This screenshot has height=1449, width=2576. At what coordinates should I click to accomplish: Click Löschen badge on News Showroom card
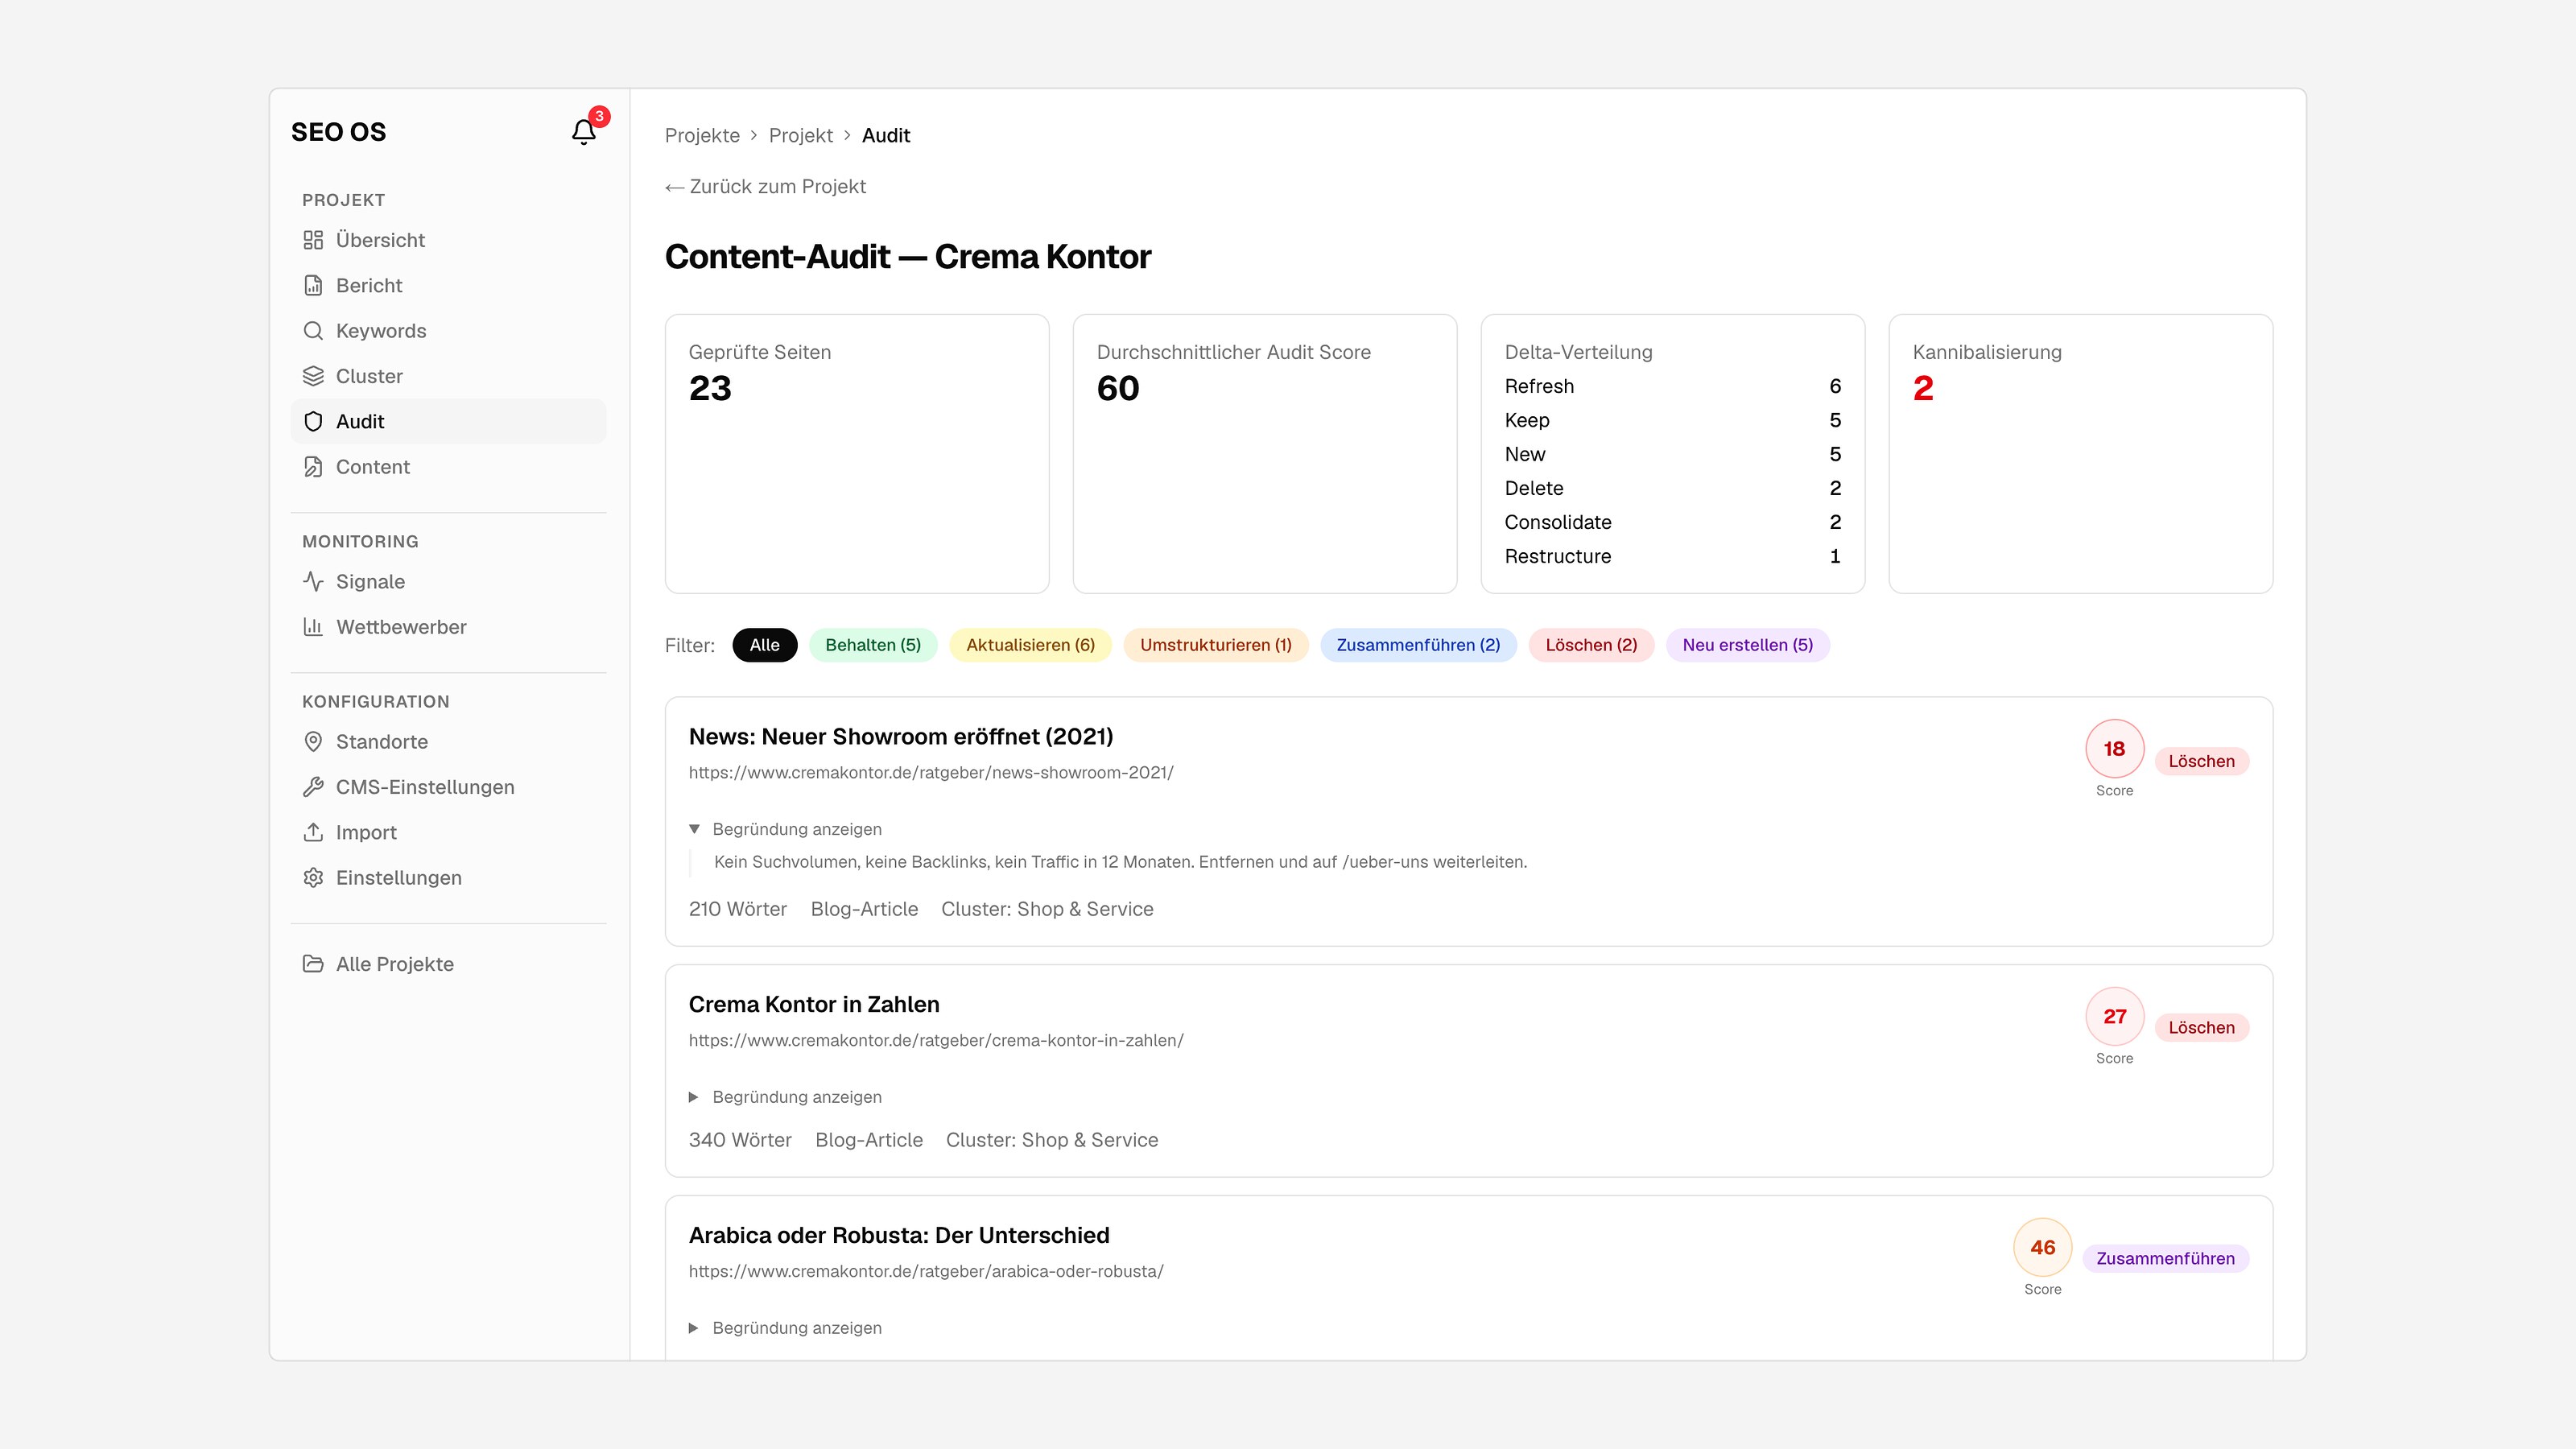tap(2201, 761)
